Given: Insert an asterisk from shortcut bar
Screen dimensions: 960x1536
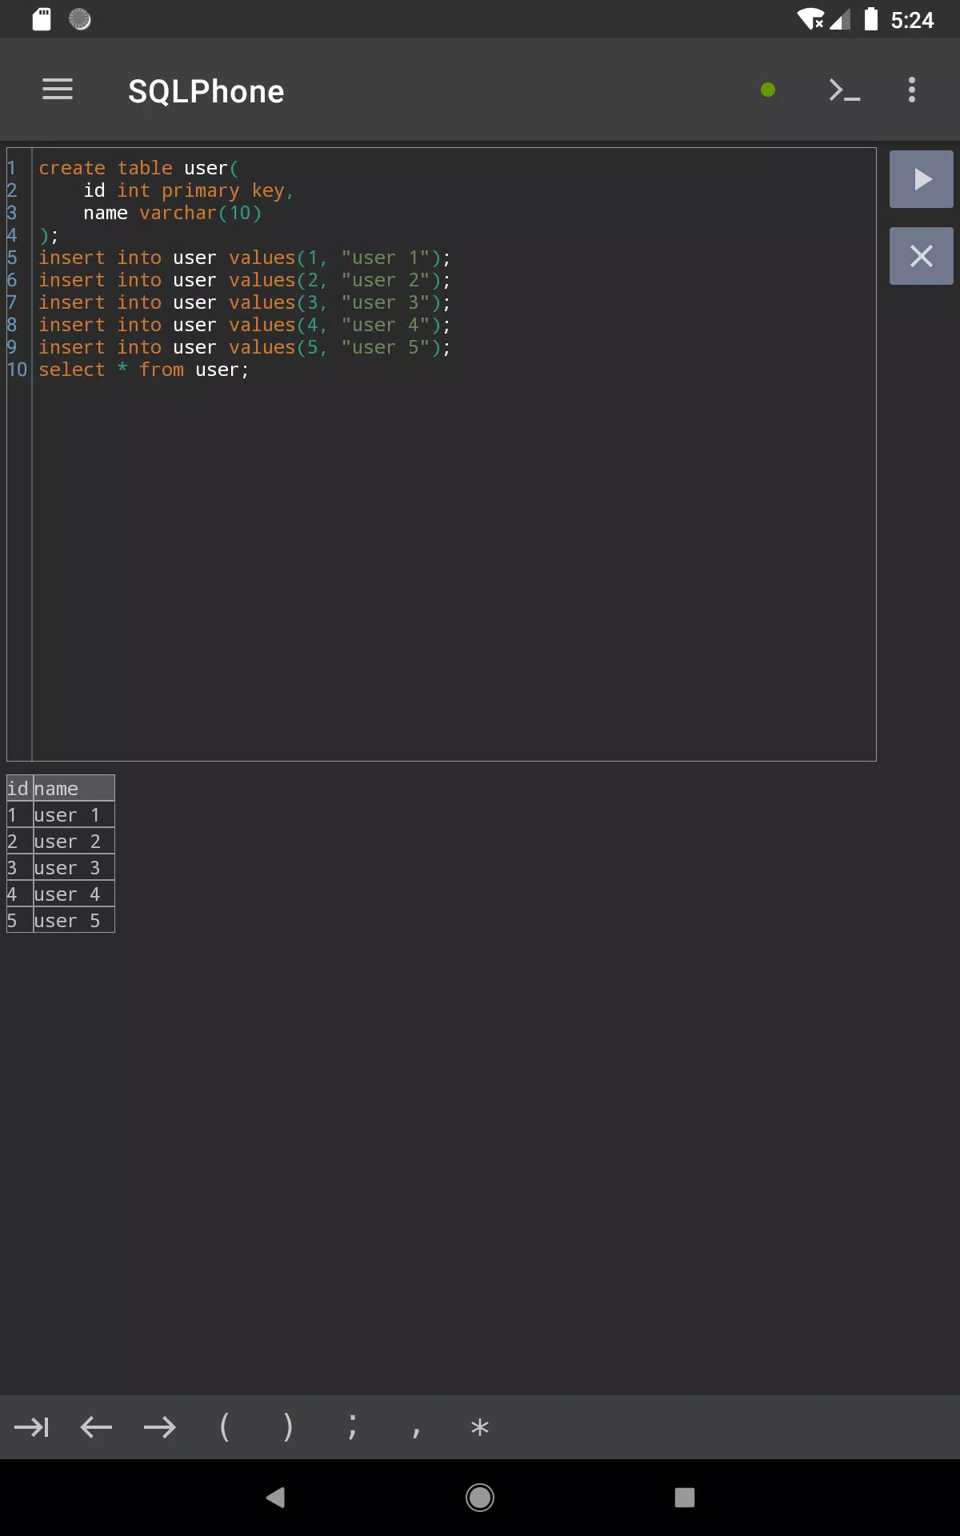Looking at the screenshot, I should click(x=480, y=1427).
